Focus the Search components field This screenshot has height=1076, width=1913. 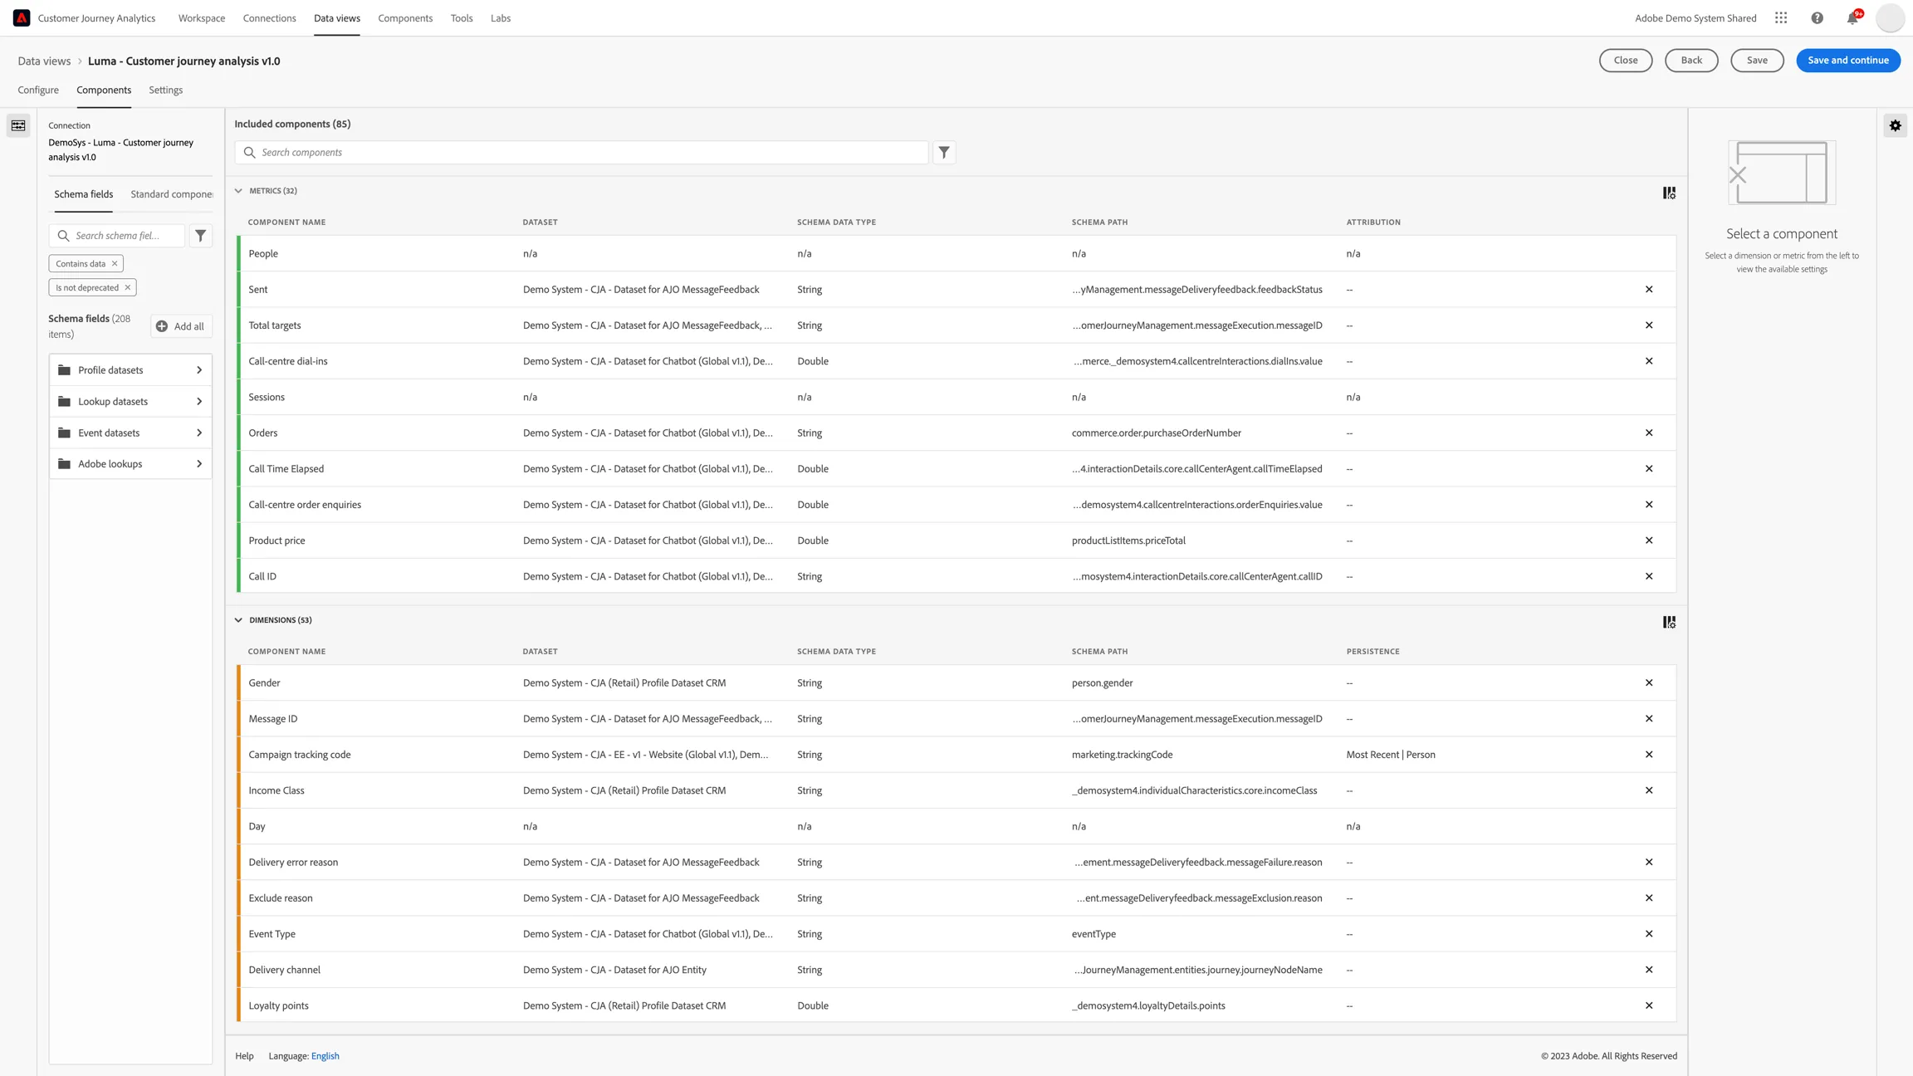[x=581, y=152]
